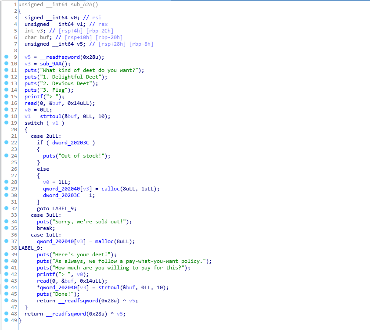Click calloc call on line 29

[111, 189]
